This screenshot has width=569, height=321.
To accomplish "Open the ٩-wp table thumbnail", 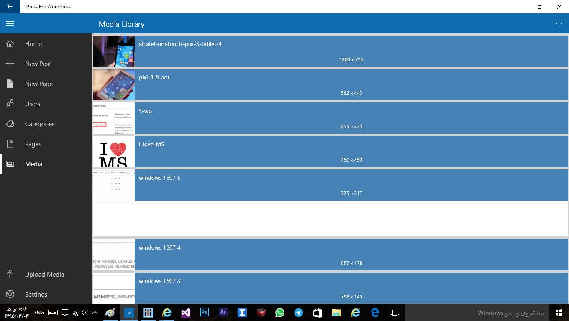I will (114, 118).
